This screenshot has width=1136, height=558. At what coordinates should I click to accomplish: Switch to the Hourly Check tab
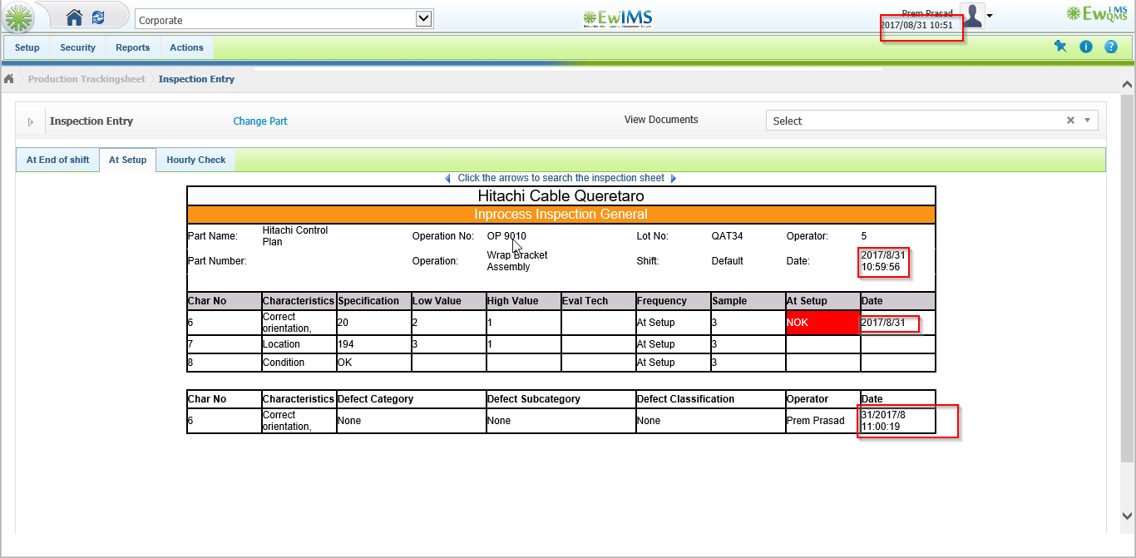click(x=196, y=160)
